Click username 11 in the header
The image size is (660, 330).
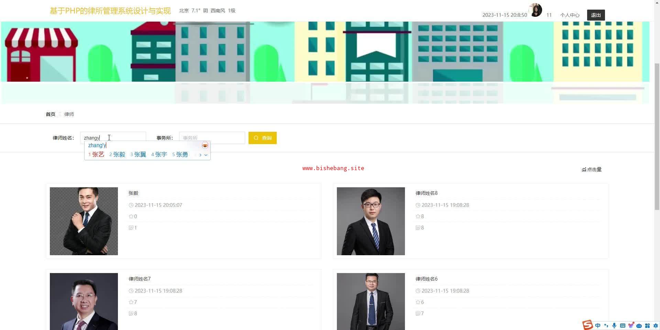pyautogui.click(x=549, y=15)
